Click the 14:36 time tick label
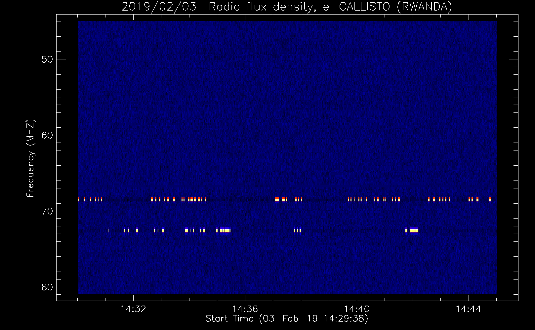The width and height of the screenshot is (535, 330). pos(245,309)
